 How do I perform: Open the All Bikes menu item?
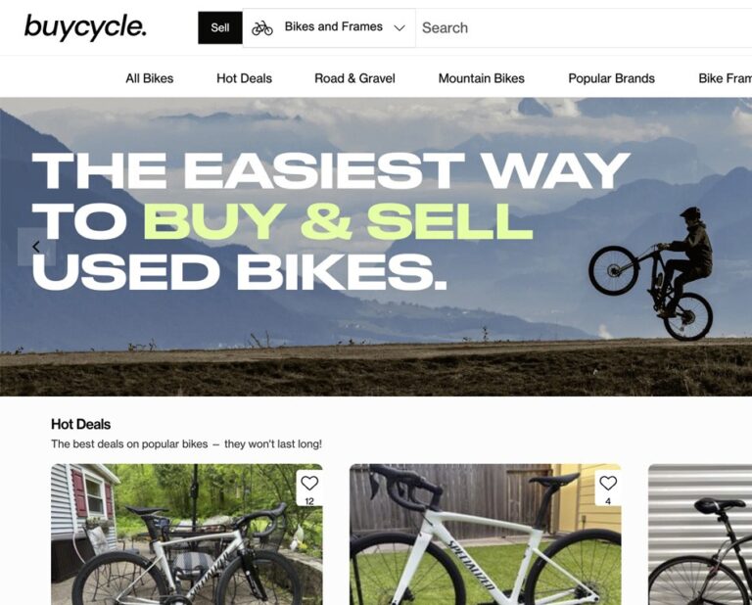pos(150,78)
